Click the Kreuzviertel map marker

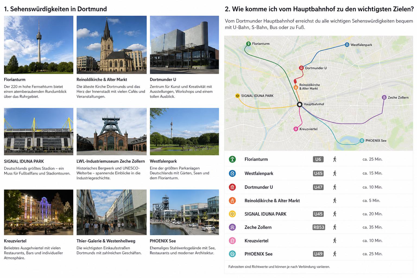point(296,129)
